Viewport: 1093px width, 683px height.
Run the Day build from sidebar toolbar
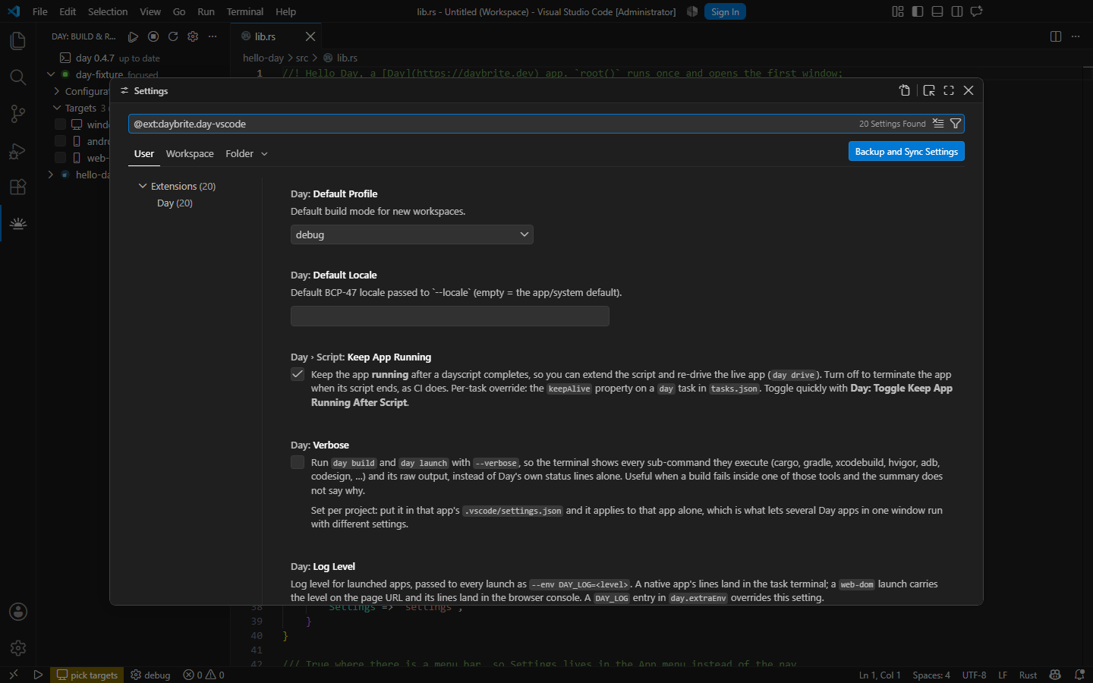133,36
